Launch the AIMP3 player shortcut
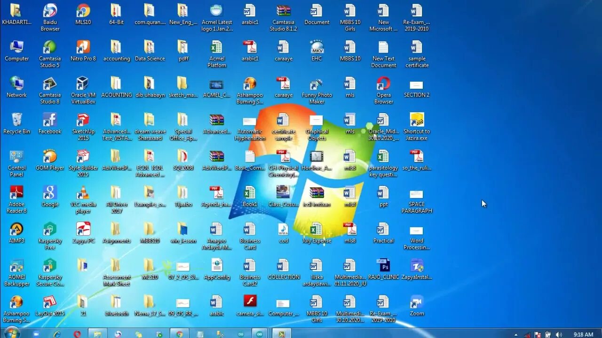Image resolution: width=602 pixels, height=338 pixels. (x=17, y=233)
